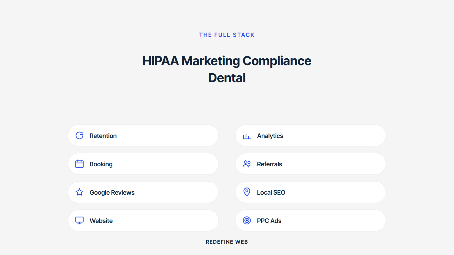The image size is (454, 255).
Task: Click the Website monitor icon
Action: [79, 220]
